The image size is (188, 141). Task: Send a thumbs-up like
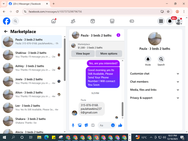tap(120, 125)
